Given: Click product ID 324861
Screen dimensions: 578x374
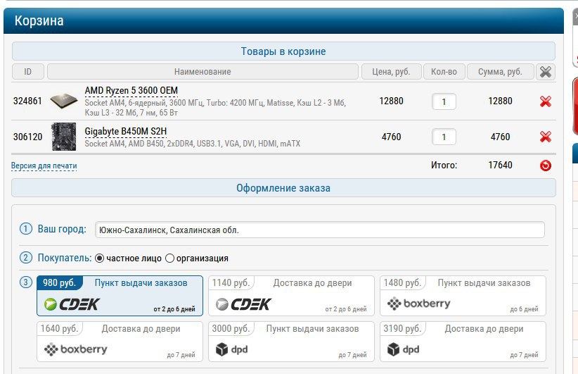Looking at the screenshot, I should (27, 101).
